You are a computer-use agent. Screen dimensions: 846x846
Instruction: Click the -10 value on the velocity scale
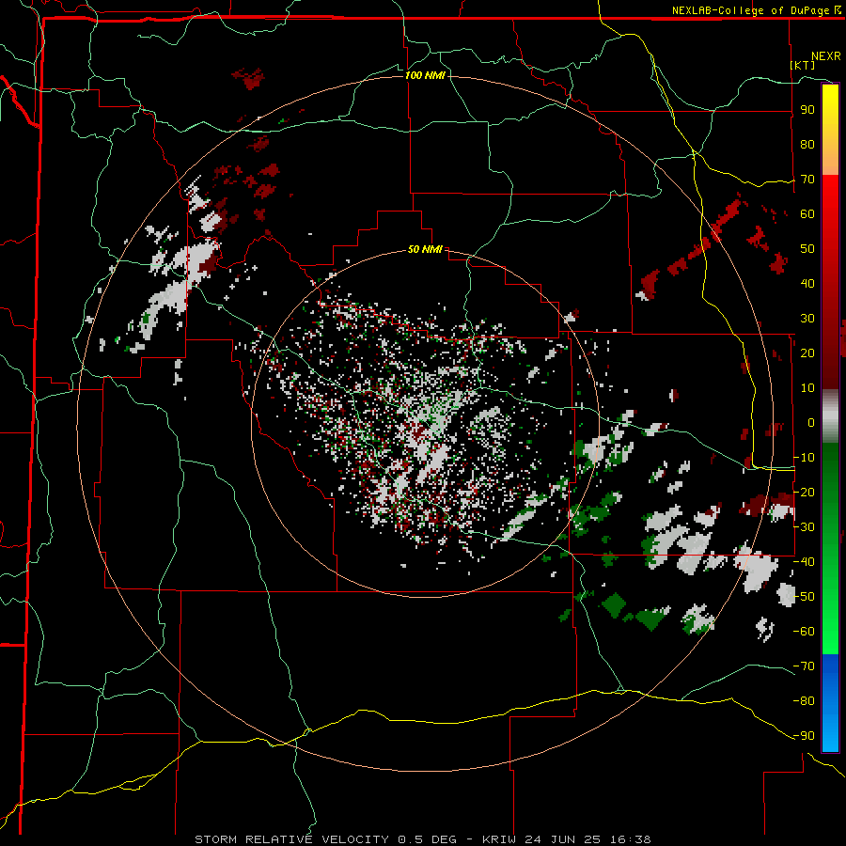(x=804, y=458)
